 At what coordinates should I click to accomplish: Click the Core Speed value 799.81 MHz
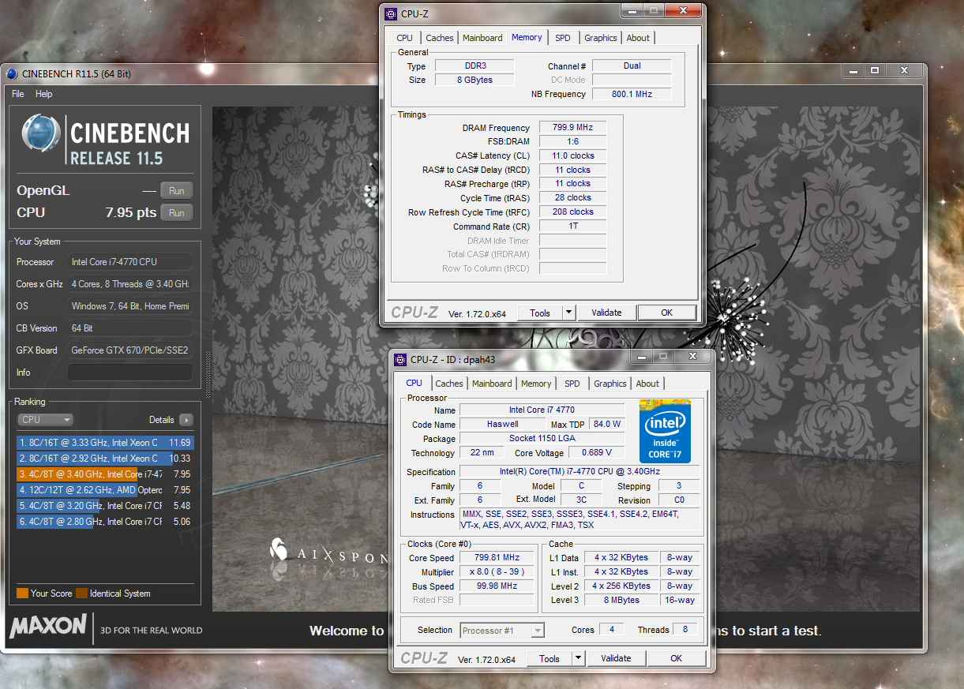[497, 558]
